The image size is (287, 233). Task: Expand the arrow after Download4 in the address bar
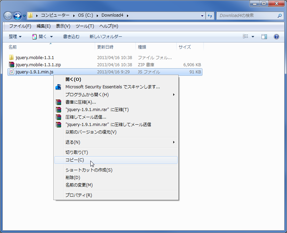(x=128, y=16)
